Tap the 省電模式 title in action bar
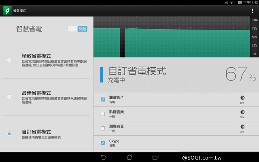The width and height of the screenshot is (259, 162). pyautogui.click(x=19, y=11)
